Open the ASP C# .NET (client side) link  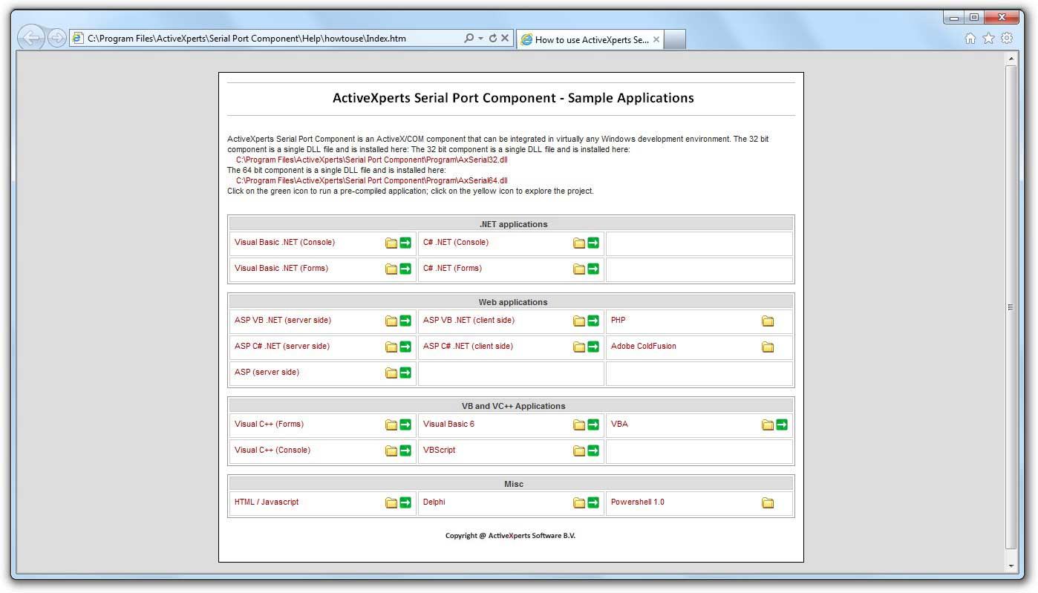click(468, 347)
